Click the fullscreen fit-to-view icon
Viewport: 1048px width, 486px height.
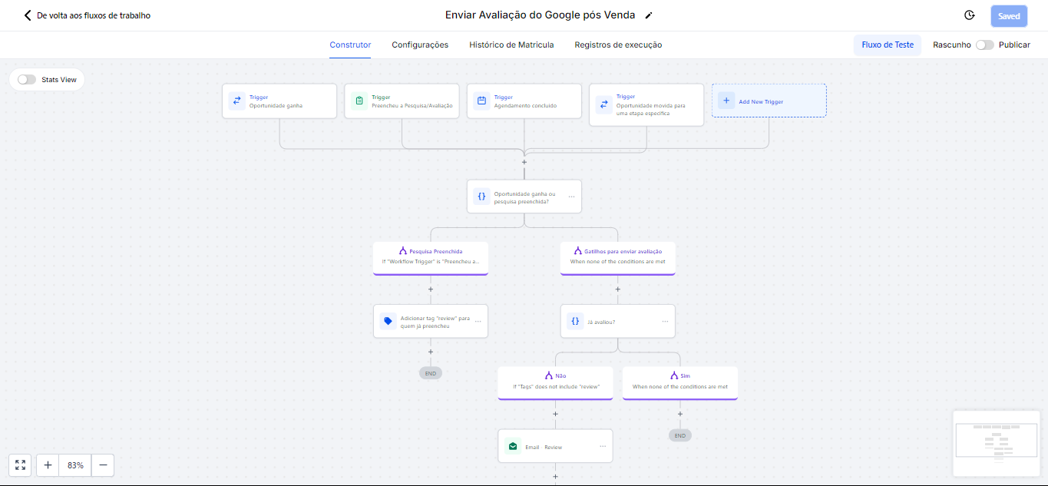(x=20, y=465)
